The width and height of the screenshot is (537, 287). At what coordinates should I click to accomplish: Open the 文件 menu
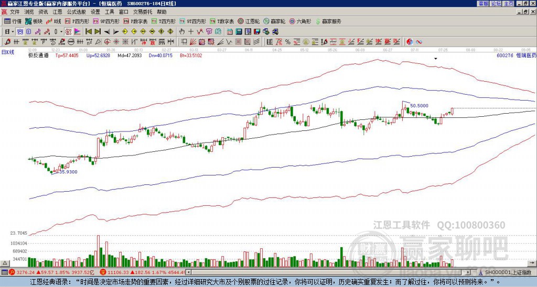click(14, 12)
